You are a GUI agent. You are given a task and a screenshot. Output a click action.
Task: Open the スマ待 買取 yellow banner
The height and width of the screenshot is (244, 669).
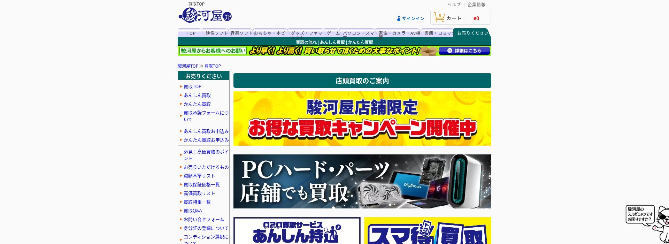(x=428, y=231)
